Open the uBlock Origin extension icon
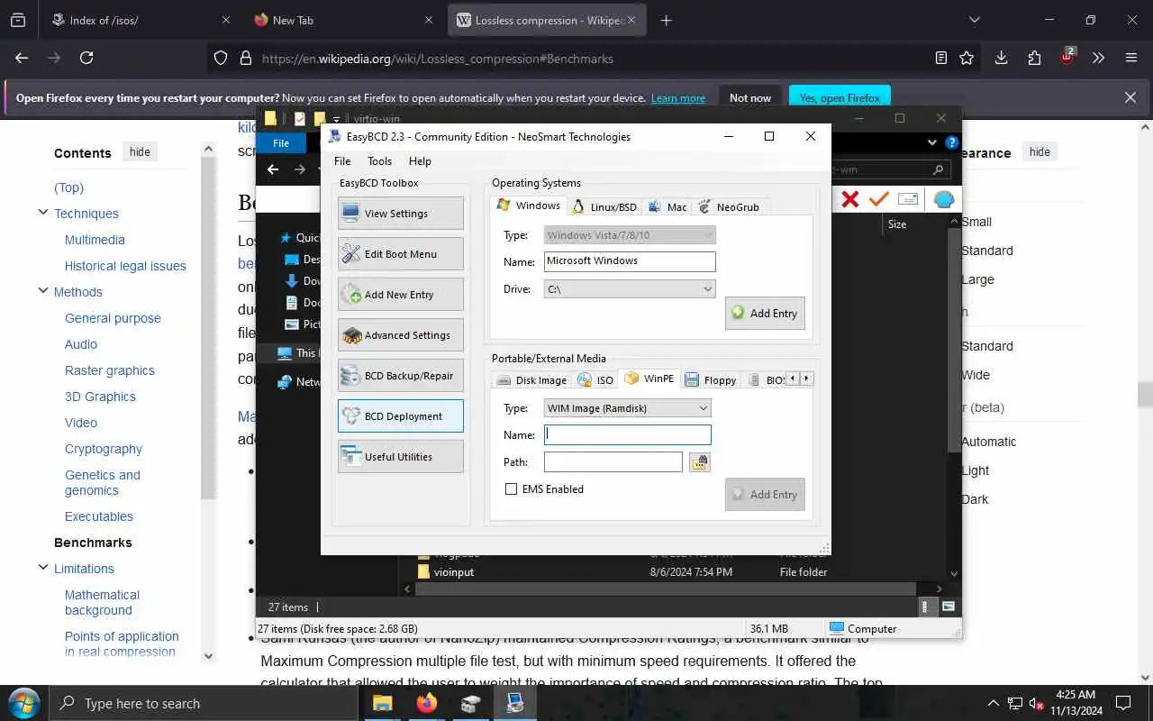The image size is (1153, 721). point(1067,57)
